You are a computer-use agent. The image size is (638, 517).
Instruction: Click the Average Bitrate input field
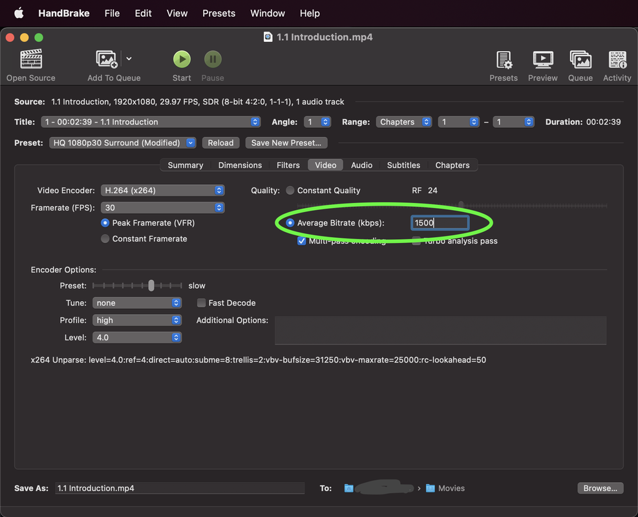440,222
